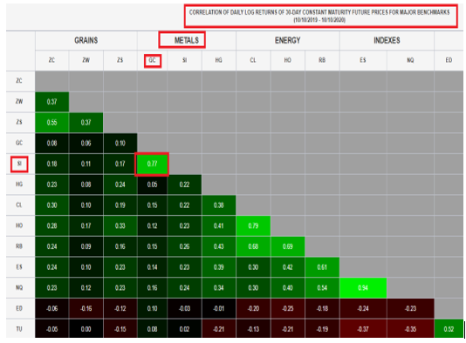This screenshot has width=466, height=343.
Task: Click the HG row label
Action: [x=19, y=185]
